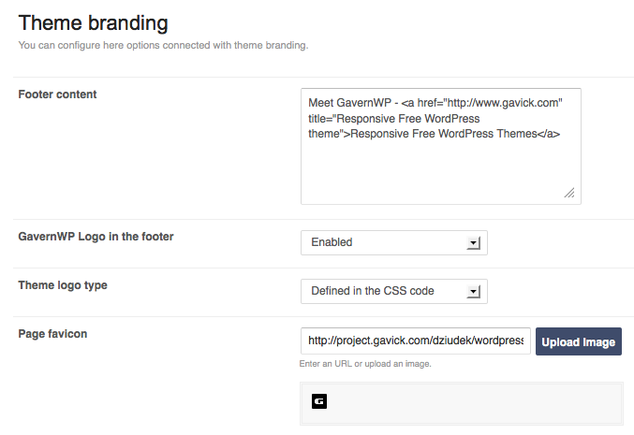Click the theme branding description text
This screenshot has height=435, width=634.
163,44
